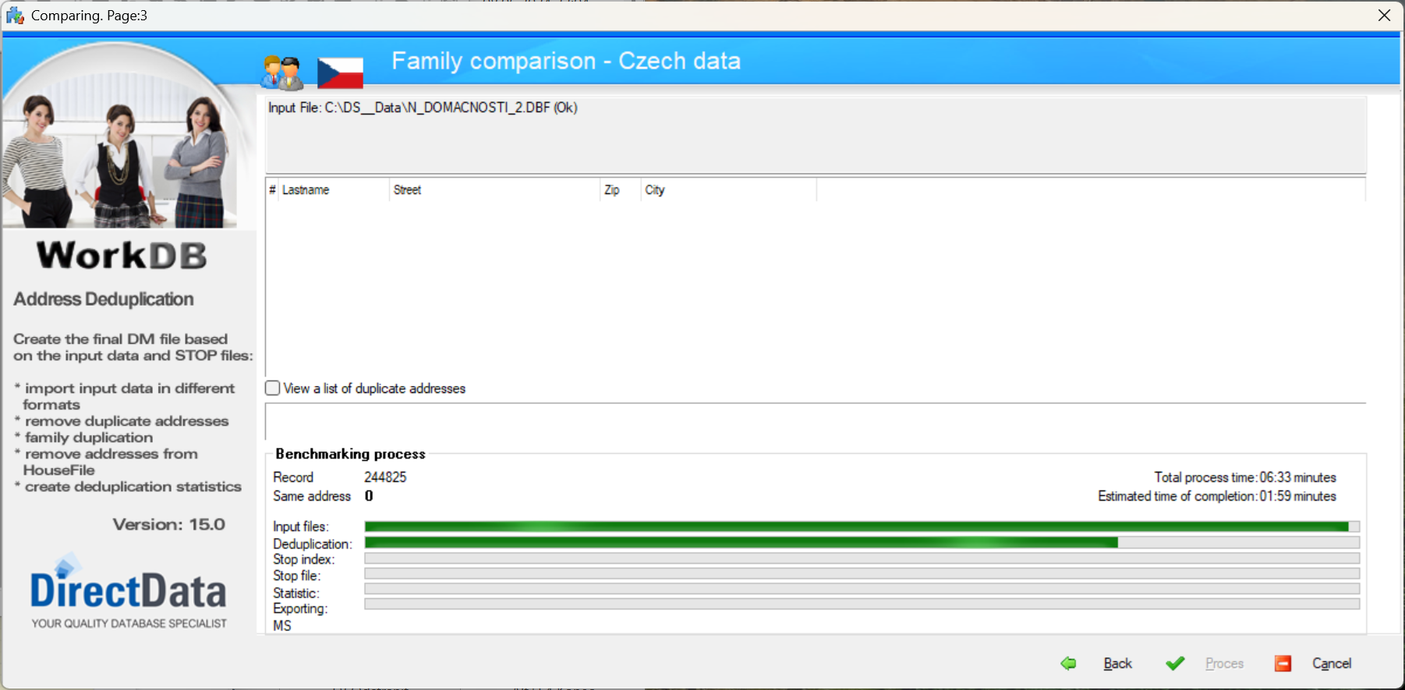Screen dimensions: 1405x690
Task: Click the Czech flag icon
Action: (x=340, y=73)
